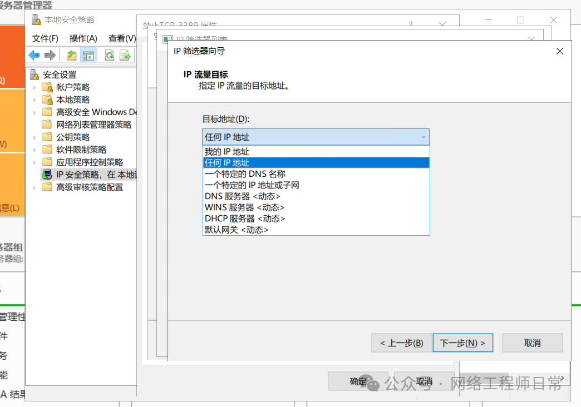Click the 下一步(N) button
The height and width of the screenshot is (407, 581).
click(x=462, y=343)
